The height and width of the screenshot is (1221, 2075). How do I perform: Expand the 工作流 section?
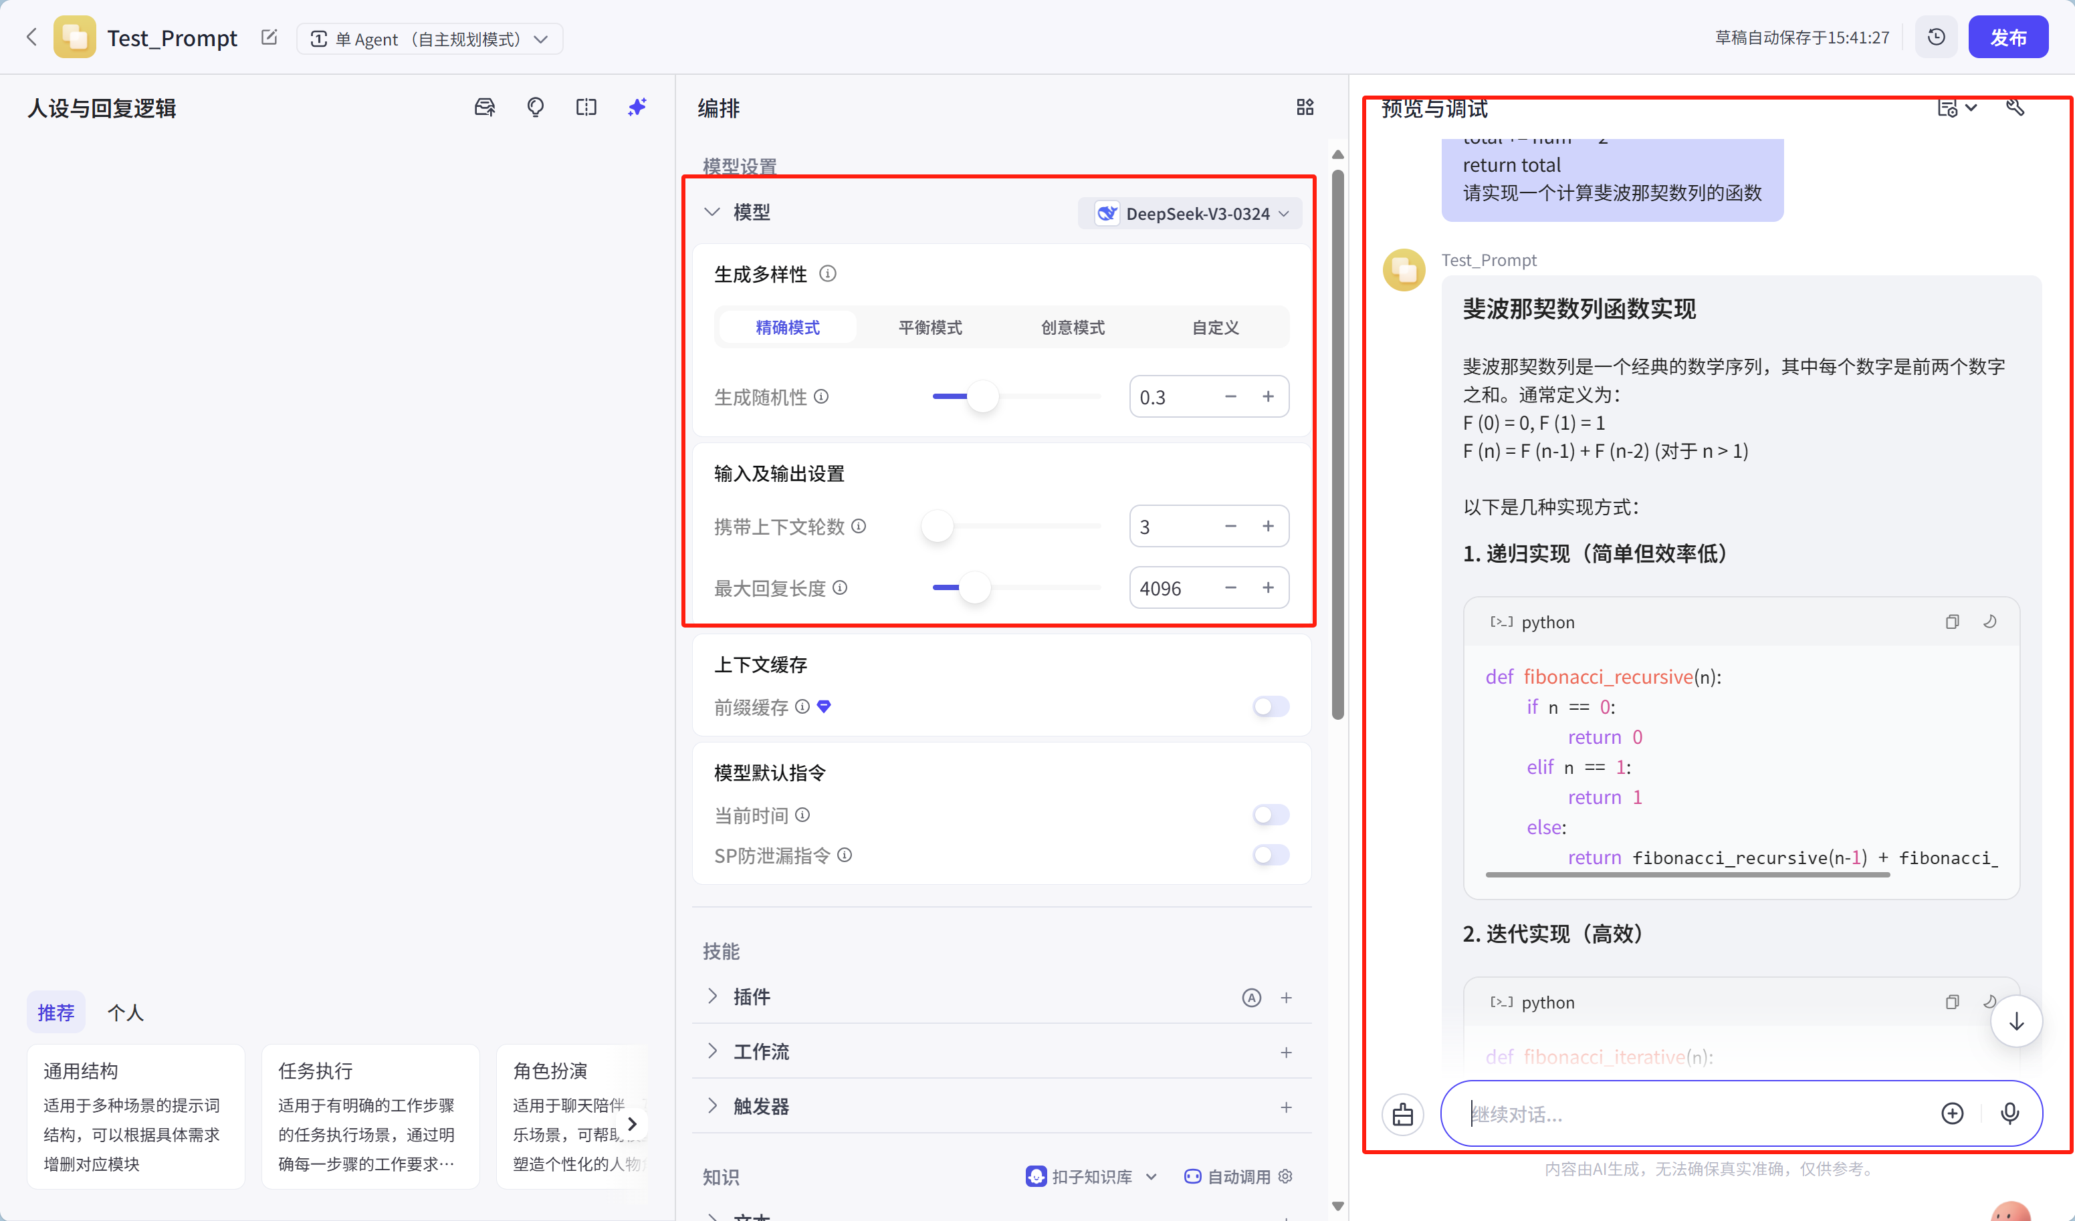tap(712, 1051)
